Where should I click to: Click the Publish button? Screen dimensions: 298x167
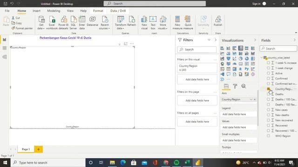(218, 21)
